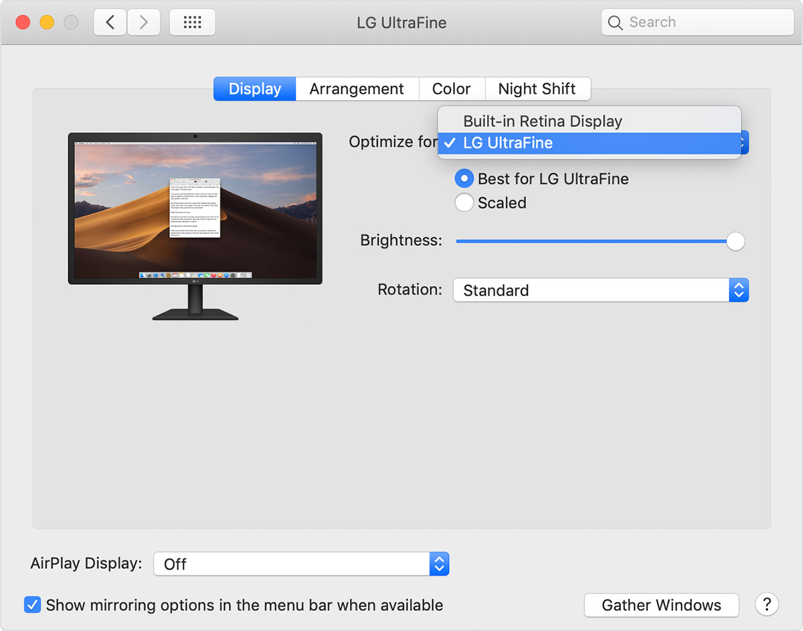Click the magnifying glass search icon
Screen dimensions: 803x631
(616, 23)
